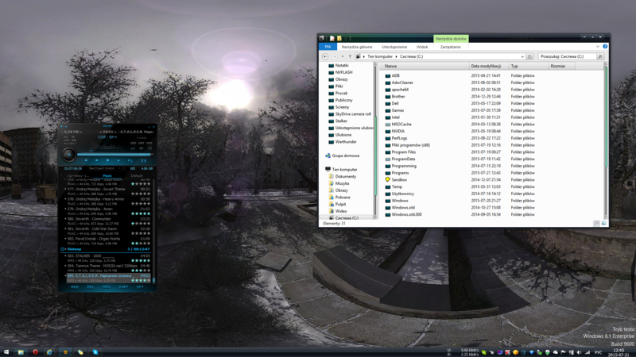The image size is (636, 357).
Task: Toggle AIMP shuffle mode icon
Action: [x=142, y=148]
